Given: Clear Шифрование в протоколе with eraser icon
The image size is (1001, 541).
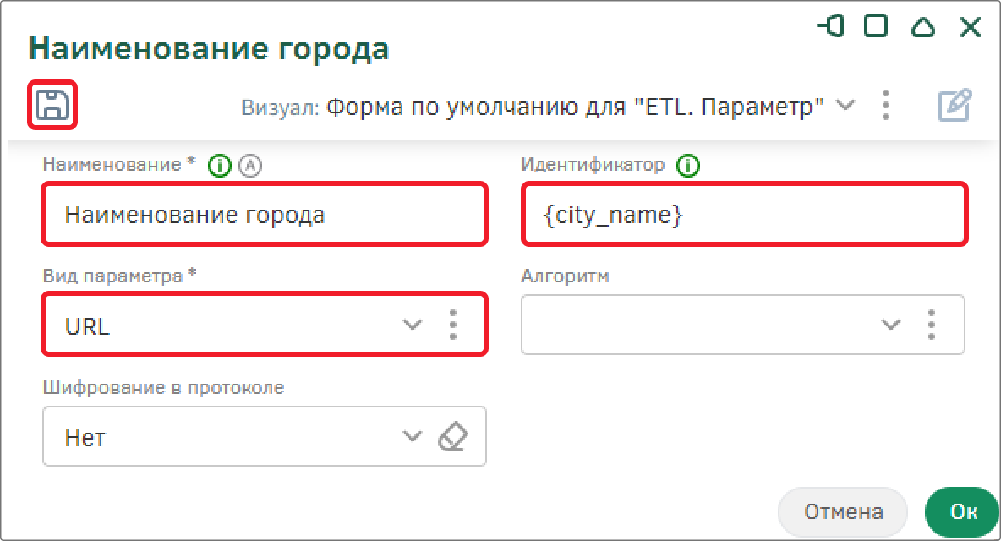Looking at the screenshot, I should [453, 437].
